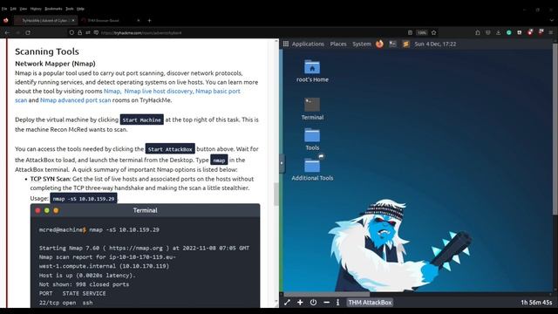
Task: Click the Network Mapper (Nmap) subheading
Action: point(55,64)
